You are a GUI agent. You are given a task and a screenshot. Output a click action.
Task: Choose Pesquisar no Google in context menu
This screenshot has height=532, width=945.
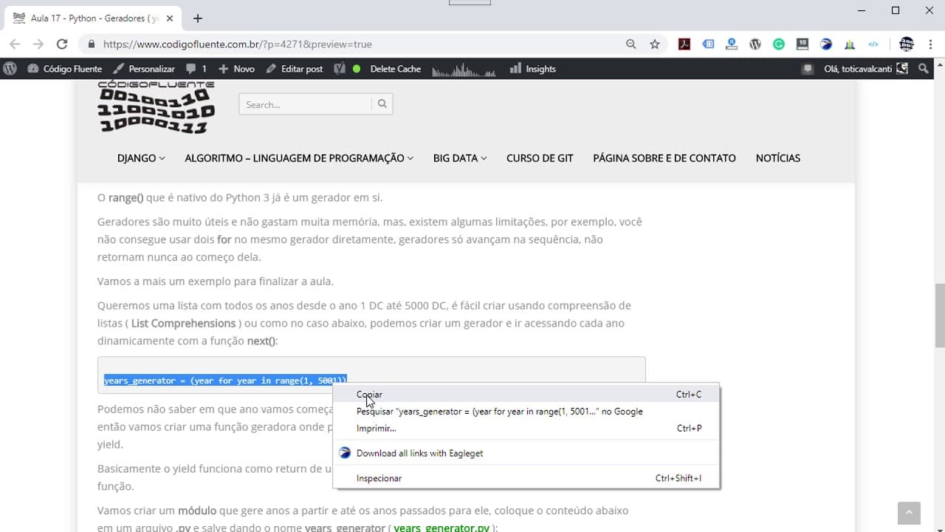pos(526,412)
